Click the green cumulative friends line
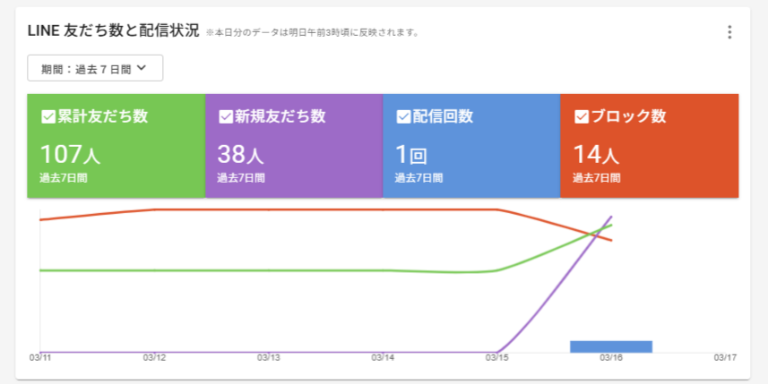Screen dimensions: 768x384 coord(269,270)
